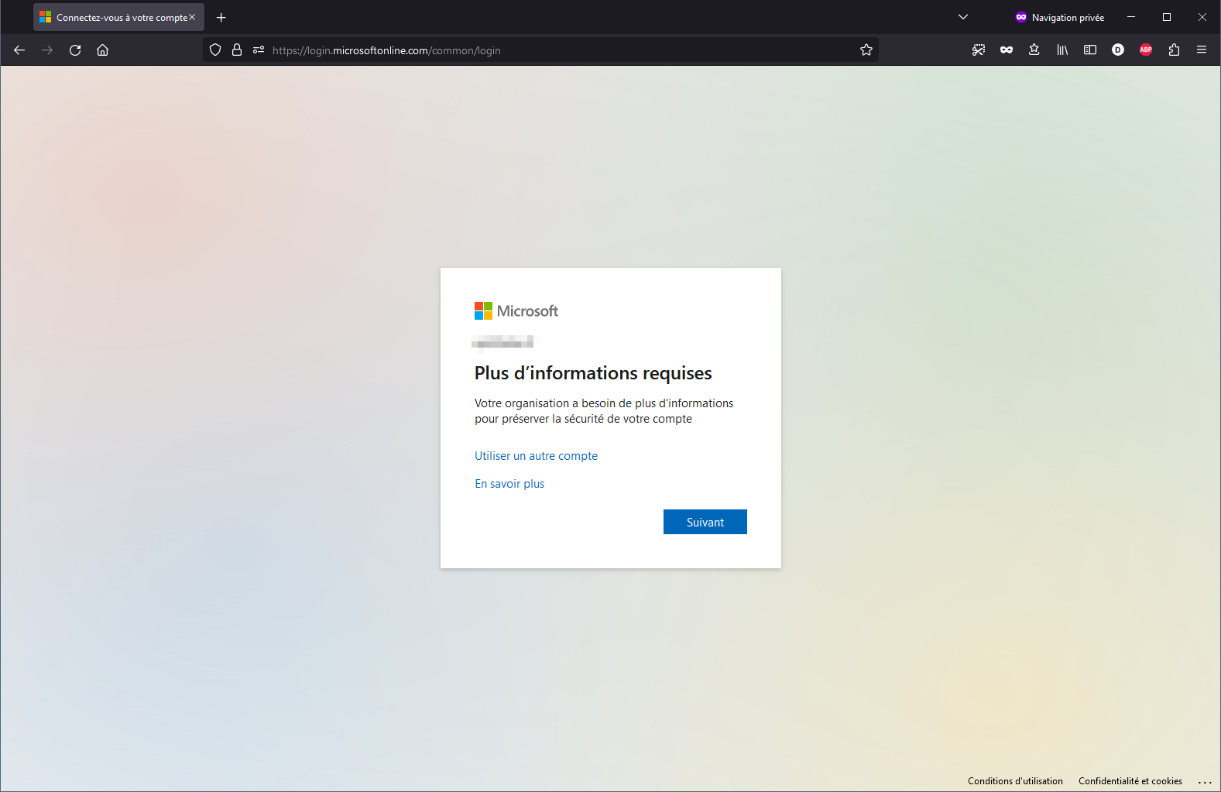Screen dimensions: 1221x792
Task: Click the Navigation privée indicator
Action: [1060, 17]
